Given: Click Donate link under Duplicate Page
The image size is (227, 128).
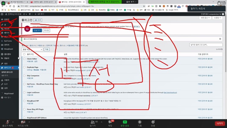Looking at the screenshot, I should (36, 70).
